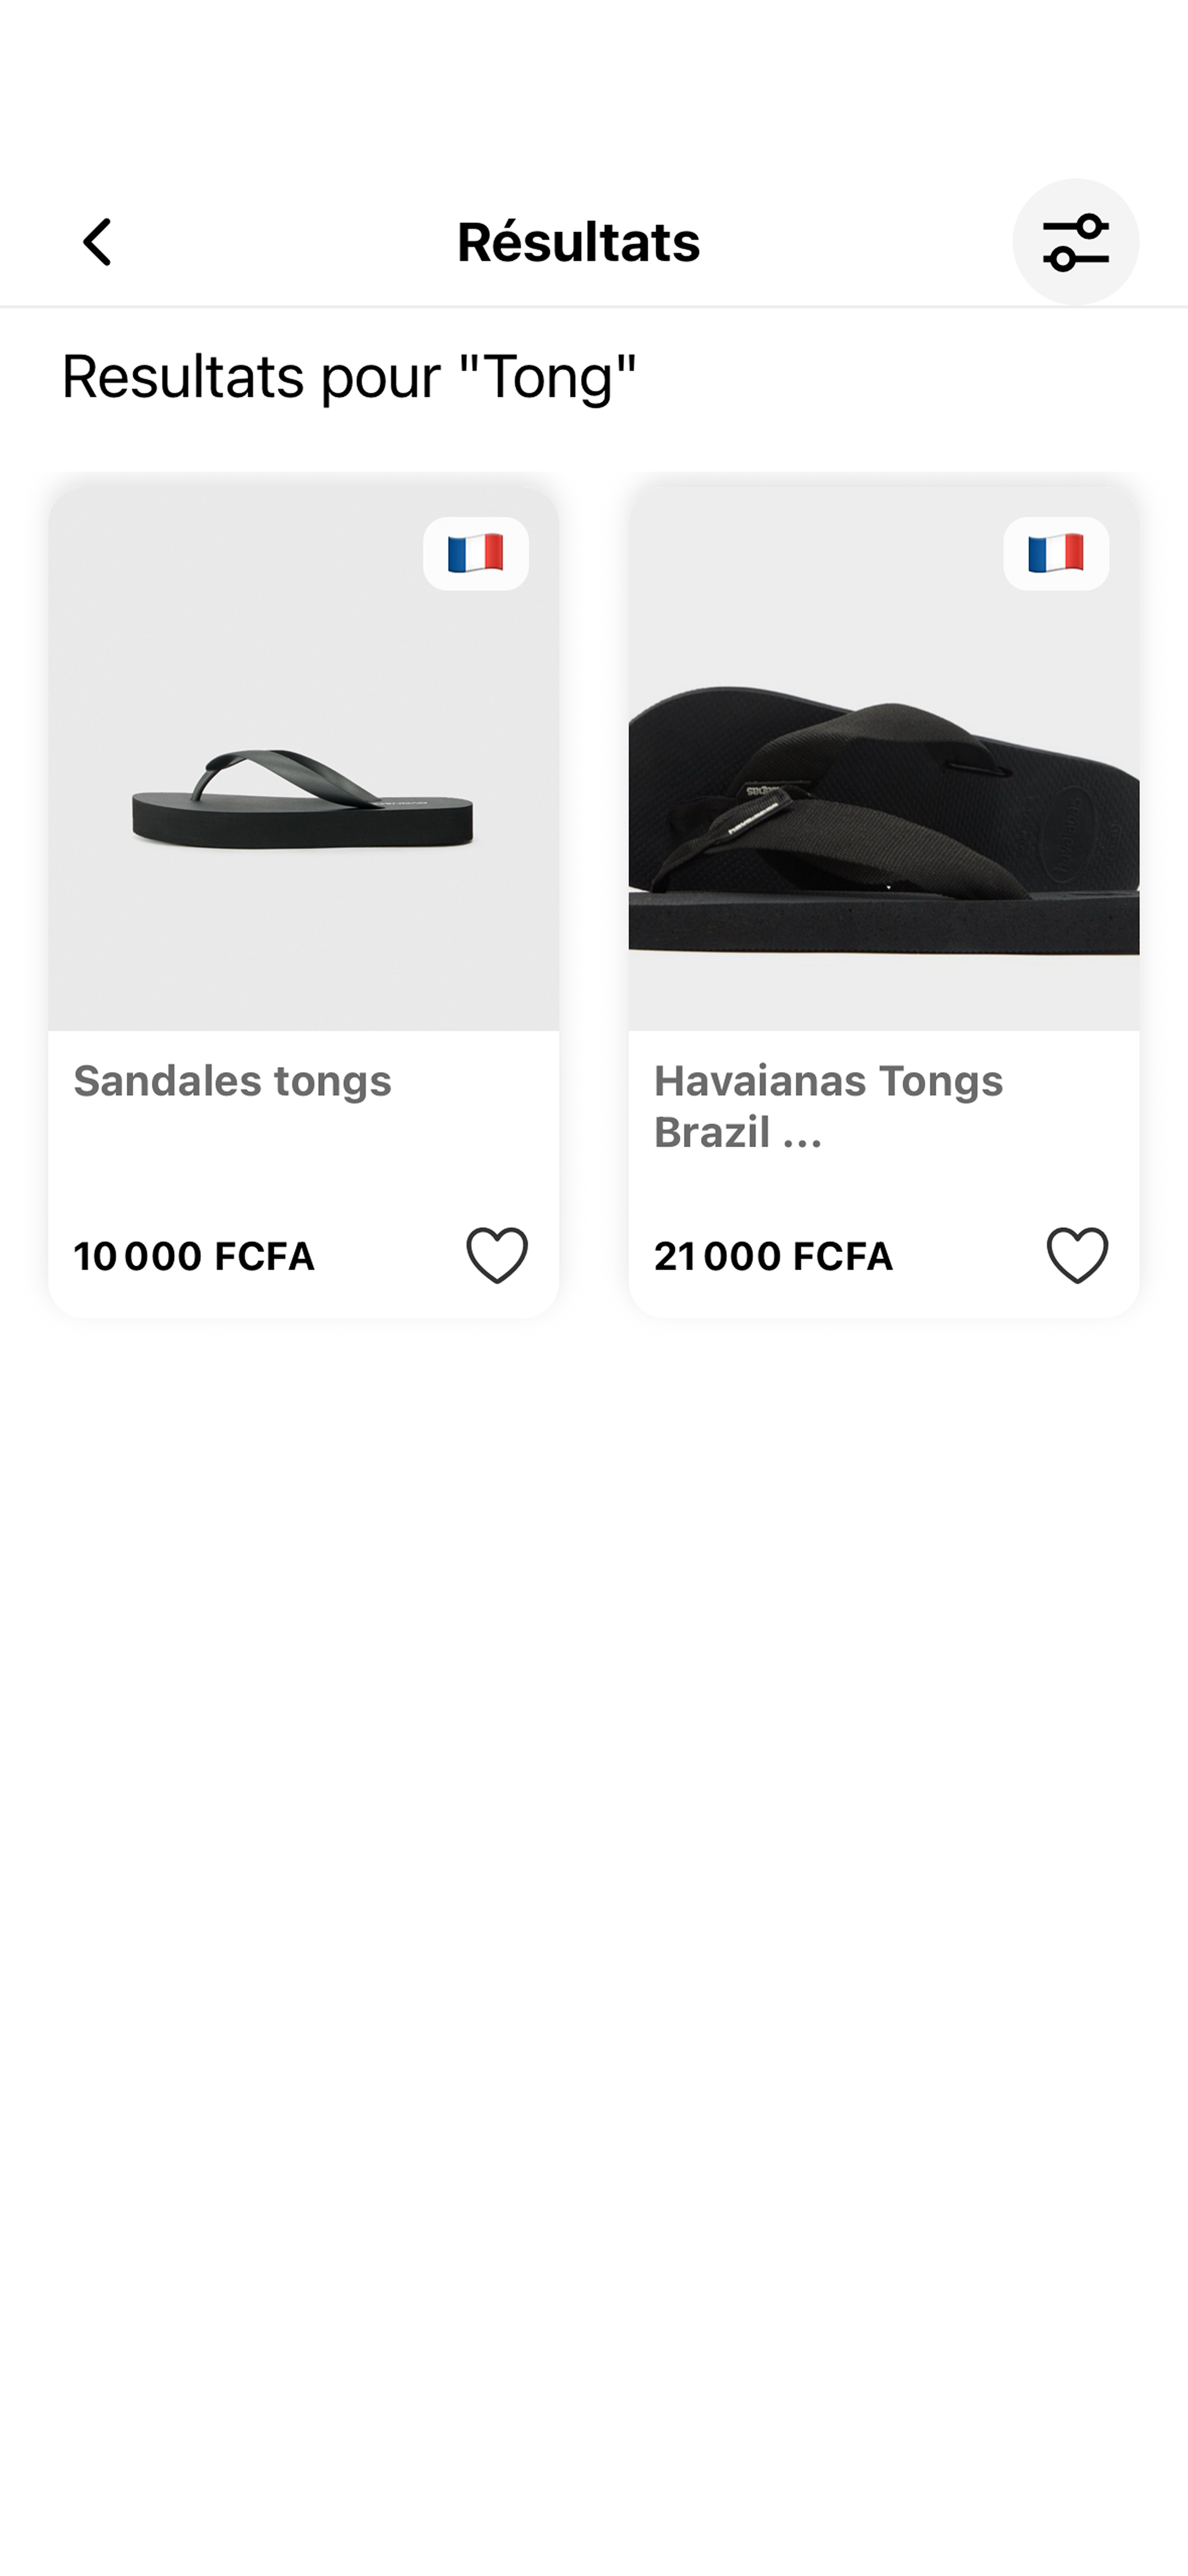Viewport: 1188px width, 2576px height.
Task: Select the Havaianas Tongs Brazil title
Action: [x=828, y=1106]
